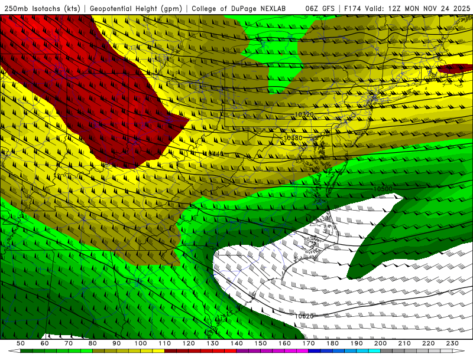Click the 230 value on the color scale
The image size is (473, 354).
coord(452,343)
